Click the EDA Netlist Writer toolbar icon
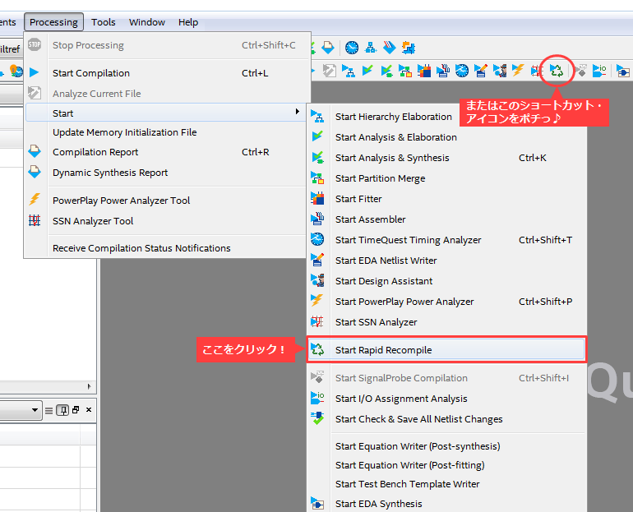 tap(481, 71)
